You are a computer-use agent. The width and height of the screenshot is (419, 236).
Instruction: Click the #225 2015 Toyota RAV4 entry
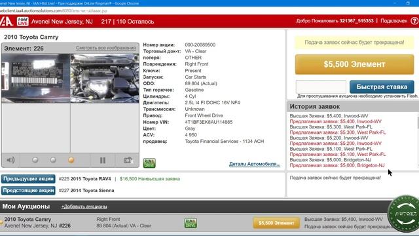[84, 179]
